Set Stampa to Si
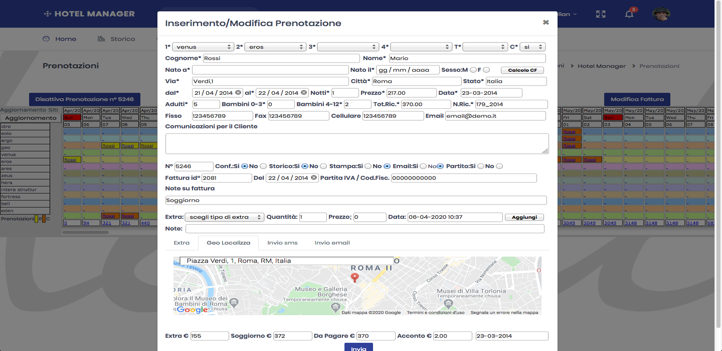The height and width of the screenshot is (351, 722). pyautogui.click(x=368, y=166)
